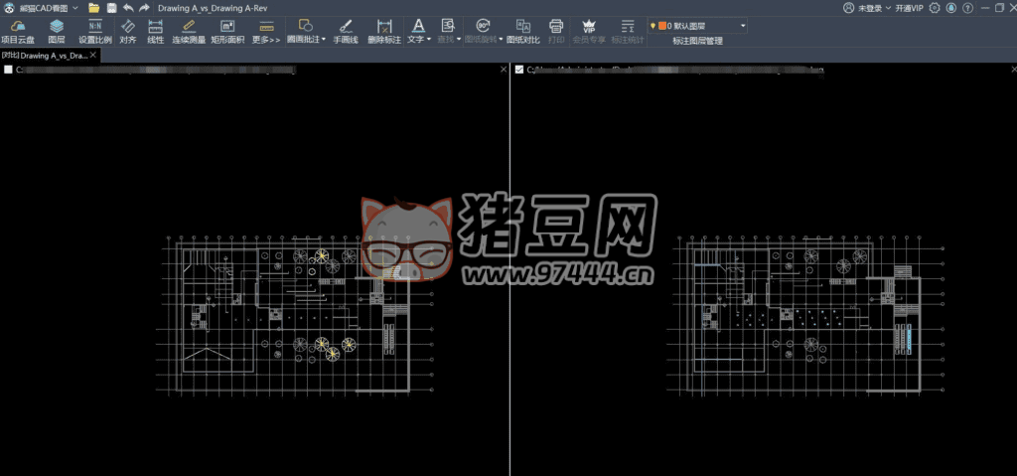The height and width of the screenshot is (476, 1017).
Task: Activate the 连续测量 continuous measure tool
Action: (188, 31)
